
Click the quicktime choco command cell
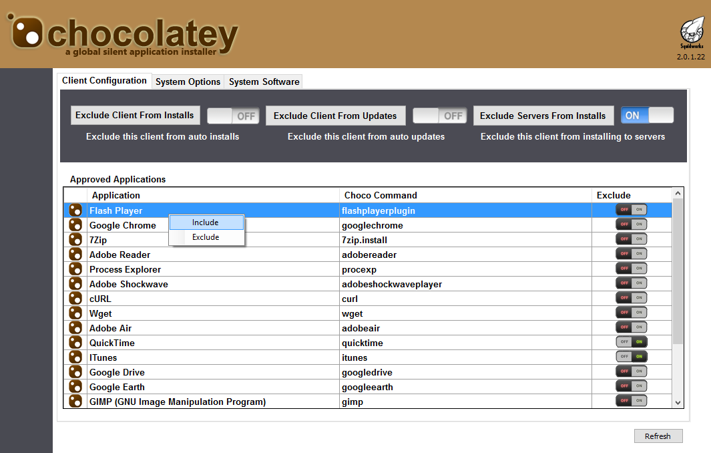click(x=466, y=343)
